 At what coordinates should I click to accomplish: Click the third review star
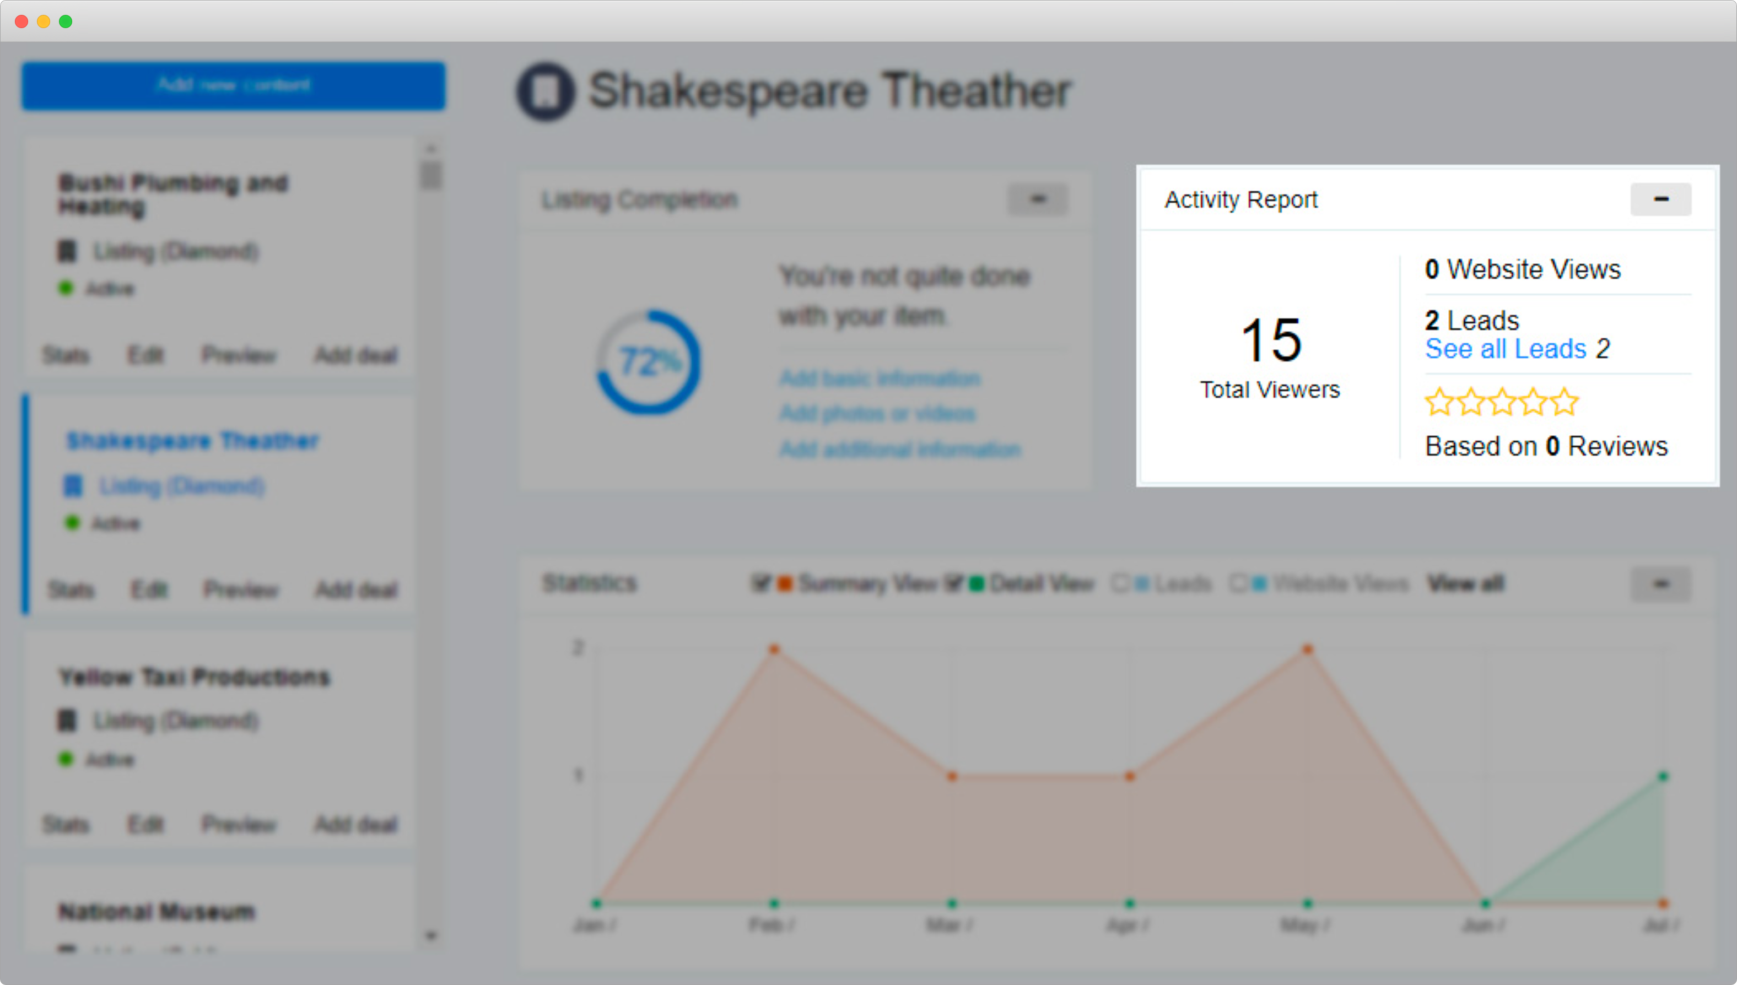pyautogui.click(x=1502, y=402)
